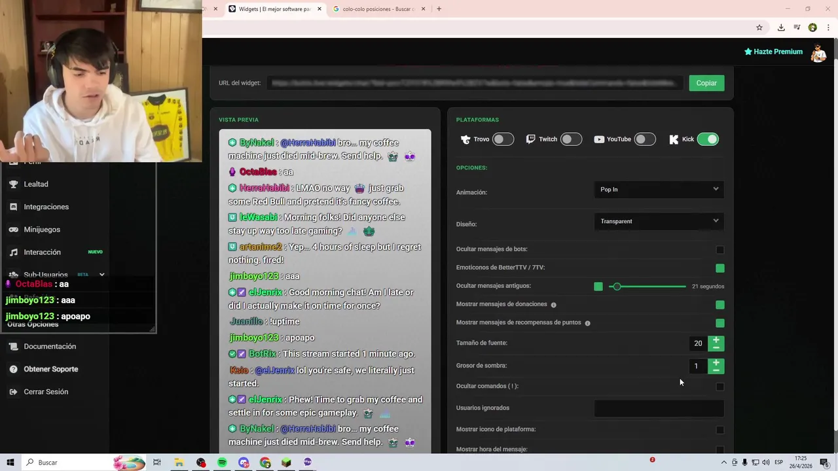This screenshot has height=471, width=838.
Task: Close the colo-colo posiciones tab
Action: (x=423, y=9)
